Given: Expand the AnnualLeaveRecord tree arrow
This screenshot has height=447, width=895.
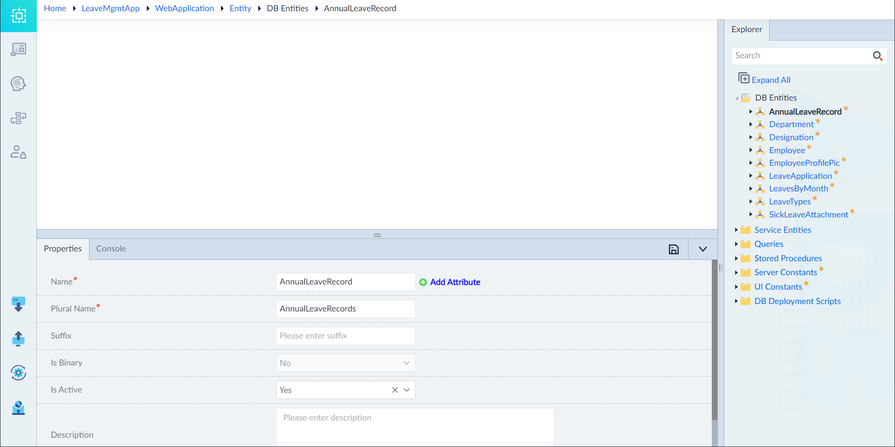Looking at the screenshot, I should pyautogui.click(x=750, y=112).
